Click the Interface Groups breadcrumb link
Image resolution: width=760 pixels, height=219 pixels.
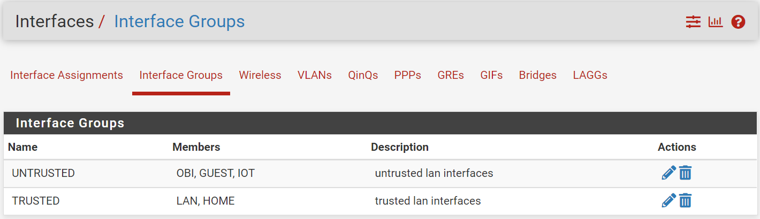[179, 21]
